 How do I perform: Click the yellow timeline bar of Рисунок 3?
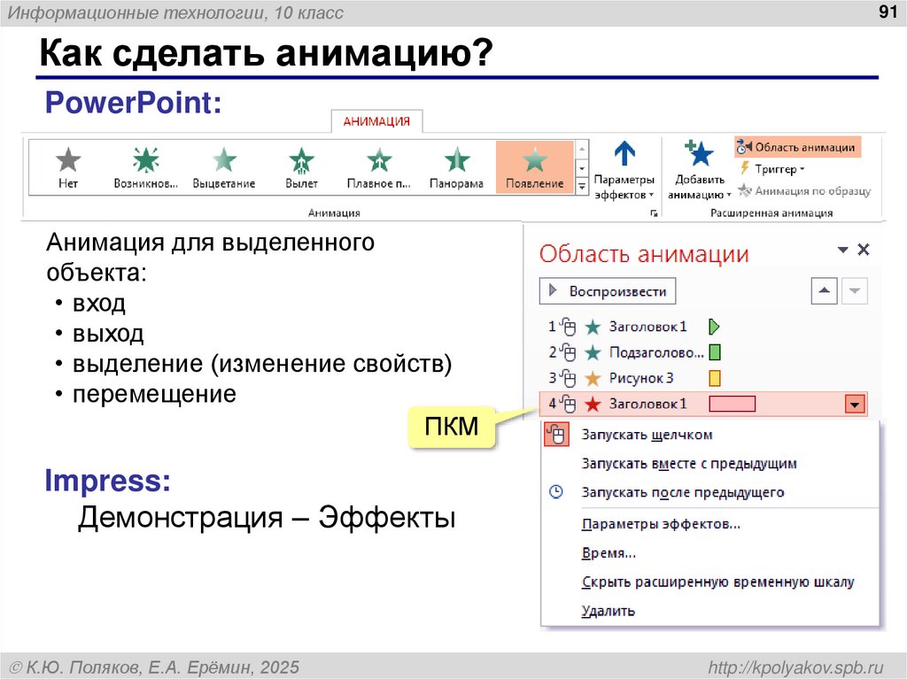coord(715,378)
